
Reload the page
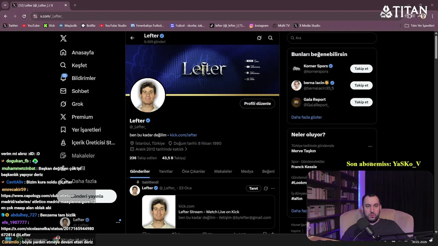[24, 16]
